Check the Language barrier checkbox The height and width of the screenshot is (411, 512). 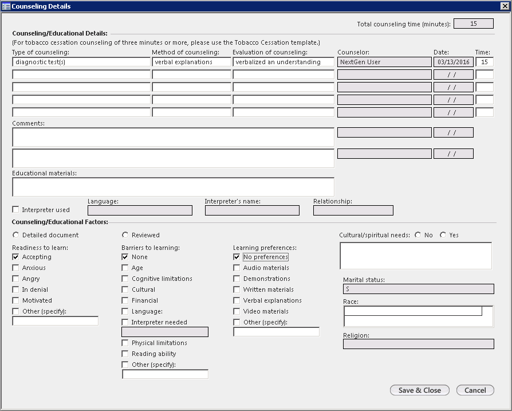coord(125,311)
